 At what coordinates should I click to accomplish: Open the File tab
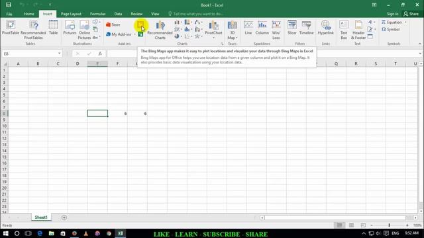9,14
